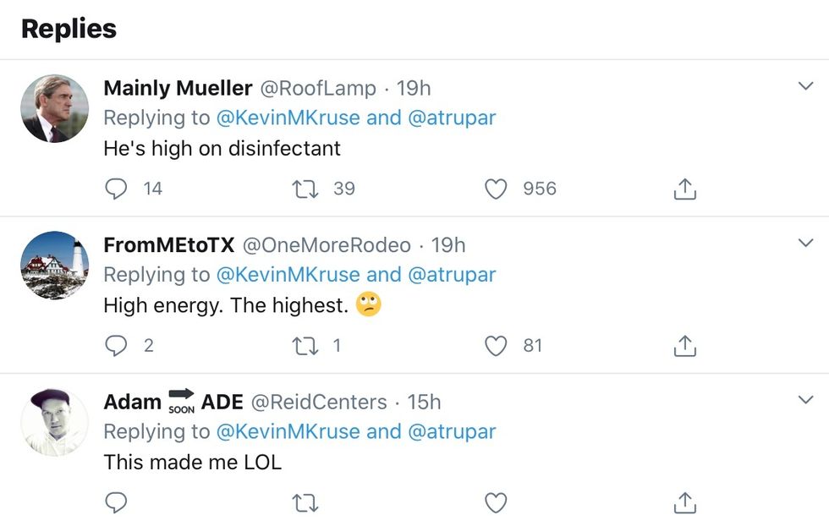Retweet the "High energy. The highest." tweet

(x=305, y=346)
